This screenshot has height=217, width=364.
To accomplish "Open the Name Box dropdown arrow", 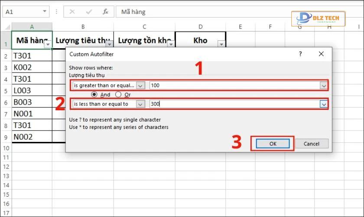I will (x=44, y=11).
